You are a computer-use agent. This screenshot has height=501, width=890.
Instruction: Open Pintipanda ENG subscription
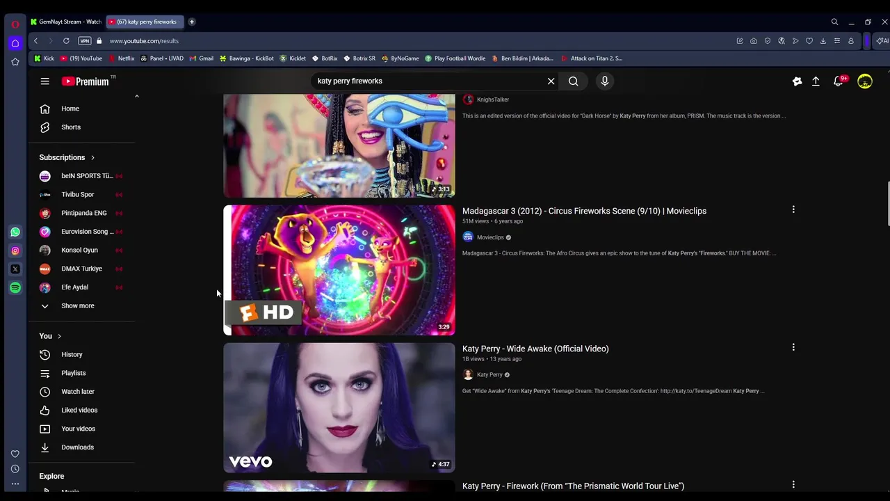click(83, 213)
